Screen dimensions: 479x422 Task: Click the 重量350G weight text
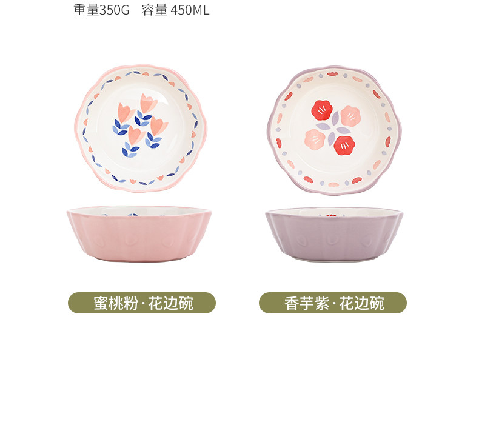click(101, 10)
